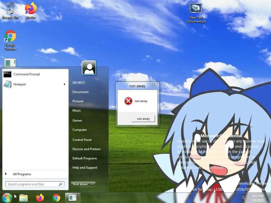Open Computer from the Start menu

point(80,130)
